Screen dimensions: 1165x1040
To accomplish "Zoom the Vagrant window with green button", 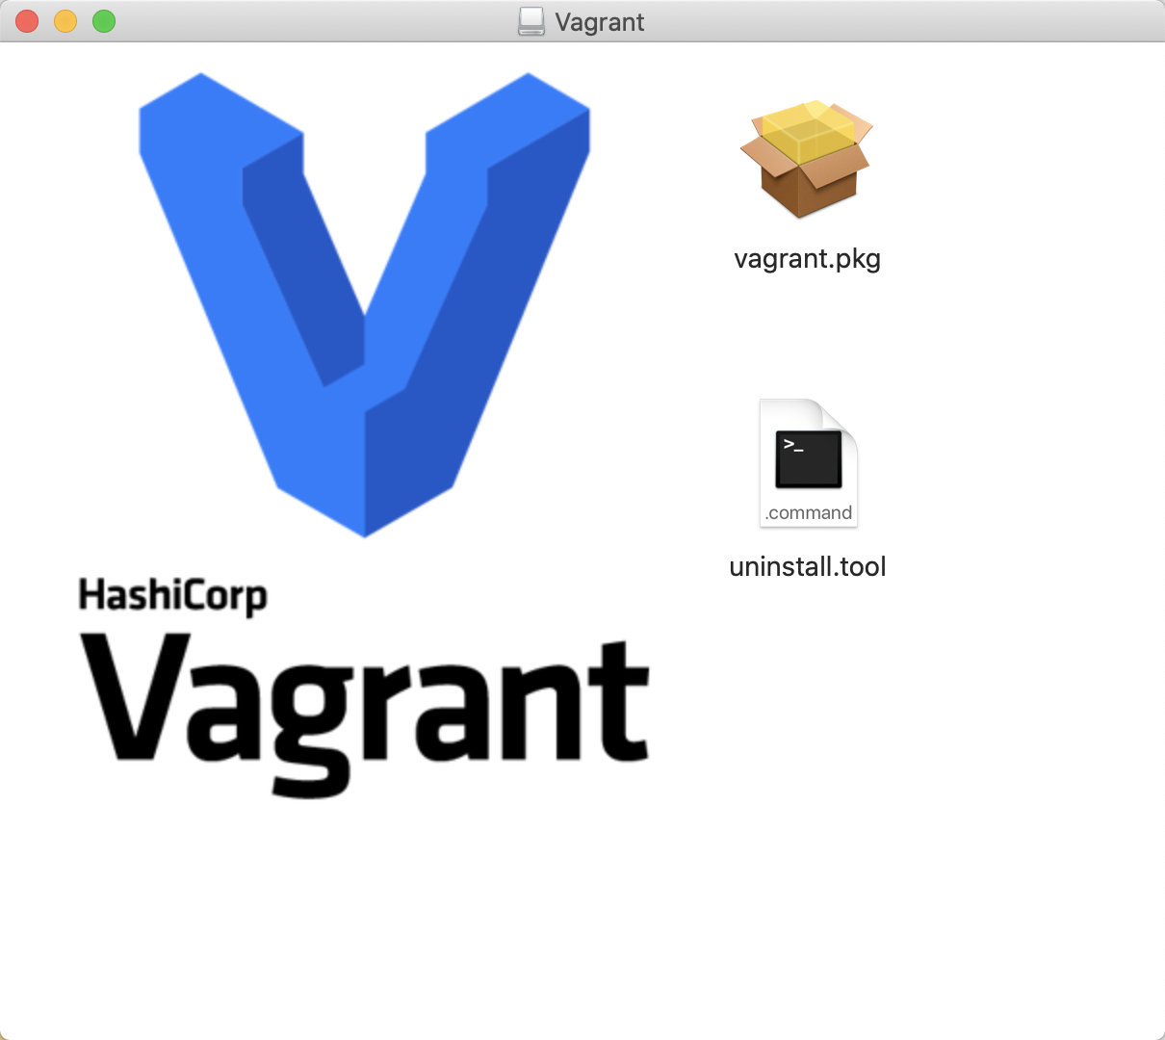I will click(104, 21).
